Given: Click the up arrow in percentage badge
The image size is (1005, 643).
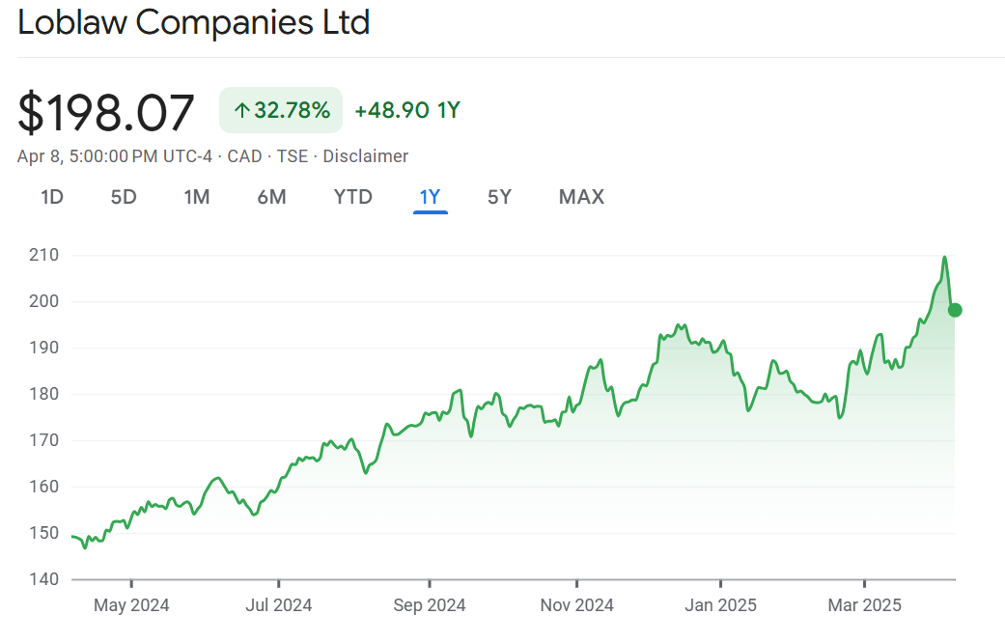Looking at the screenshot, I should [x=241, y=111].
